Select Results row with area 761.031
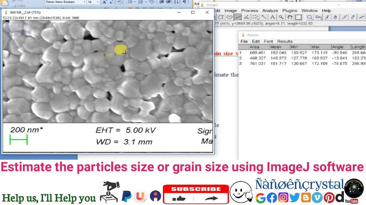The height and width of the screenshot is (205, 366). (x=302, y=63)
